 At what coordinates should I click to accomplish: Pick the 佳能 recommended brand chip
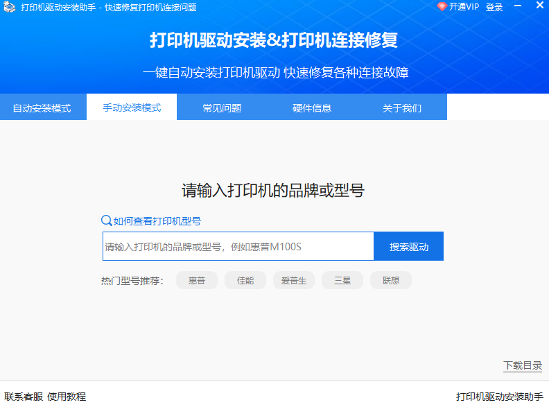tap(245, 281)
